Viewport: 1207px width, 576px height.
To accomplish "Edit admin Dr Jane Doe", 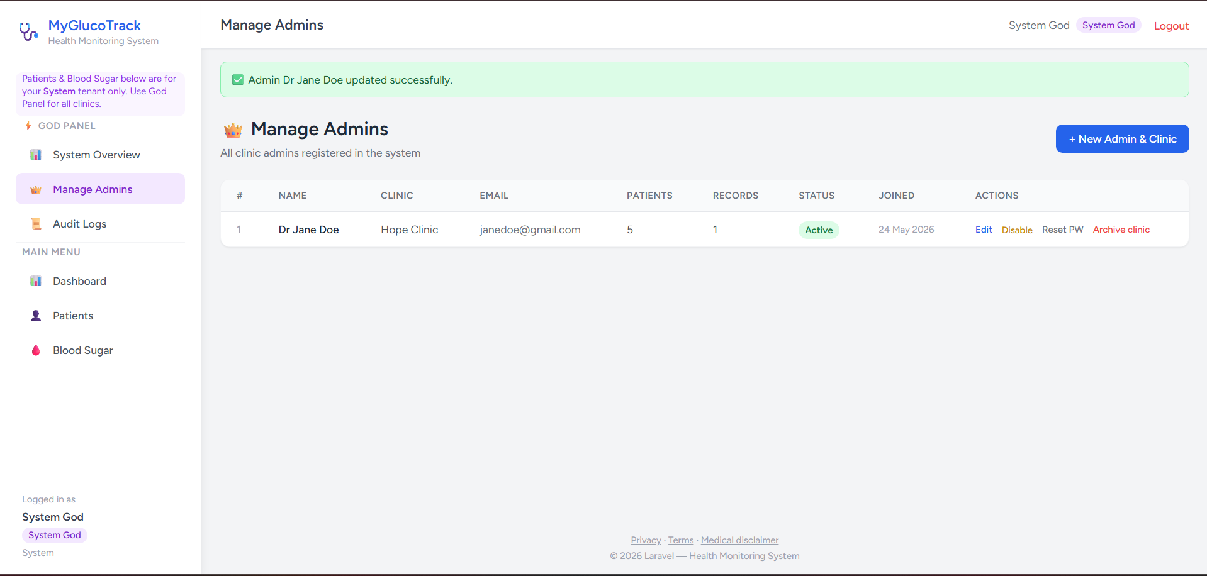I will pos(984,230).
